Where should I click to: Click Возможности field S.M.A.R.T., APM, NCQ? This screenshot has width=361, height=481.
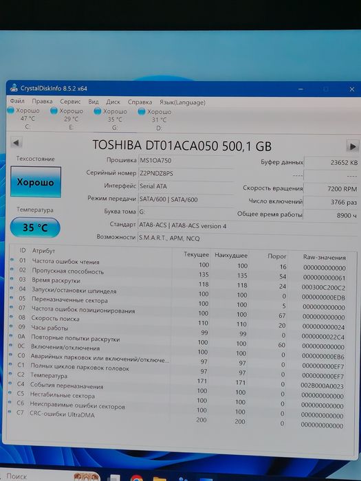pos(248,238)
